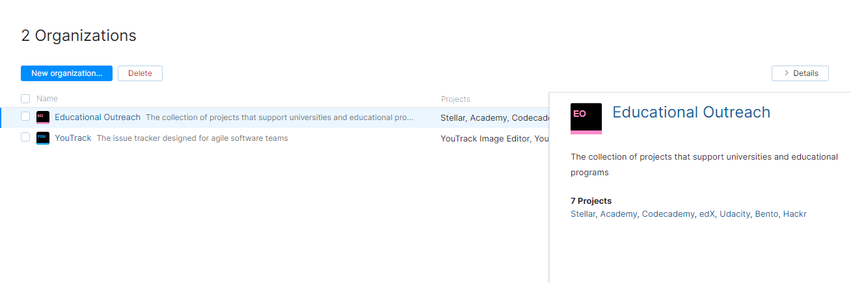The image size is (851, 283).
Task: Open the Stellar project link
Action: tap(582, 214)
